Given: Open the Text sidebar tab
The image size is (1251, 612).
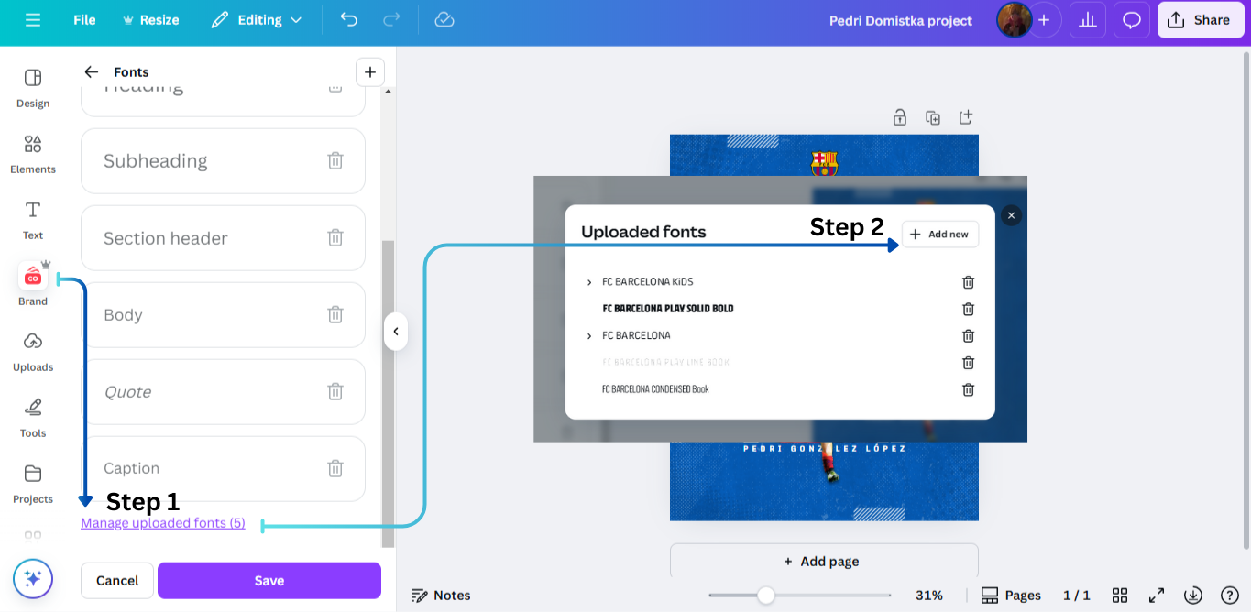Looking at the screenshot, I should pyautogui.click(x=33, y=220).
